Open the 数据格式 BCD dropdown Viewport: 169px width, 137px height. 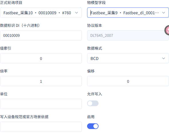pos(128,58)
